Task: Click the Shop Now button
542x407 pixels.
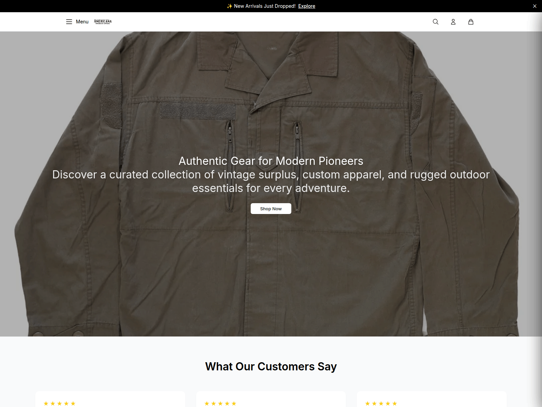Action: (x=271, y=209)
